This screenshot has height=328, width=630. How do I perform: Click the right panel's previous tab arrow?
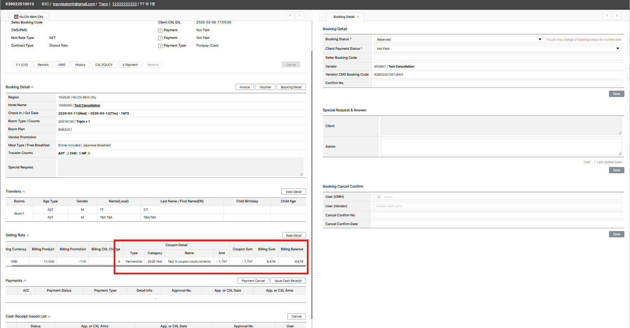pos(607,15)
